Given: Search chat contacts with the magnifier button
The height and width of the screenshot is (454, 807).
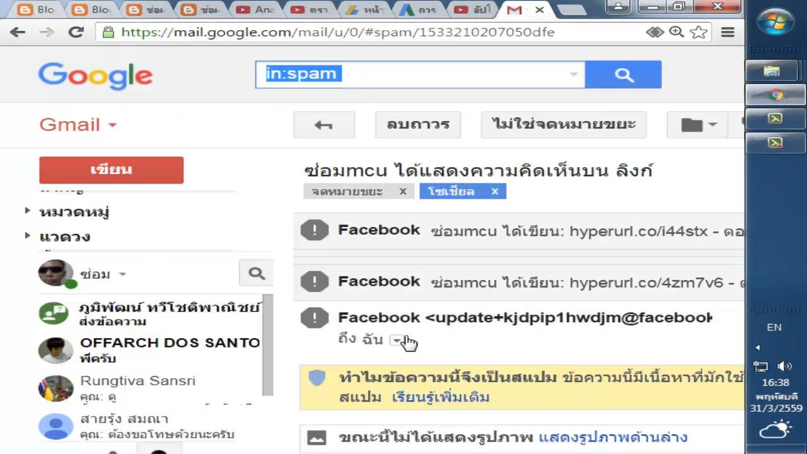Looking at the screenshot, I should 257,273.
